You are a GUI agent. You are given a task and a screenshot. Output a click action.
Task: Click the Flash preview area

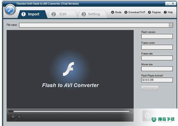coord(70,69)
